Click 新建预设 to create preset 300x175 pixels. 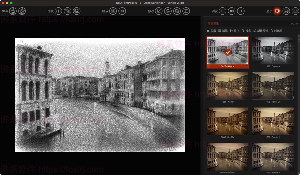click(x=260, y=31)
